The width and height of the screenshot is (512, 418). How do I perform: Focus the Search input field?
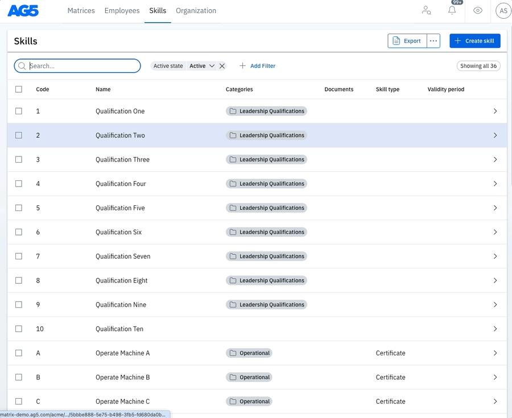(82, 66)
